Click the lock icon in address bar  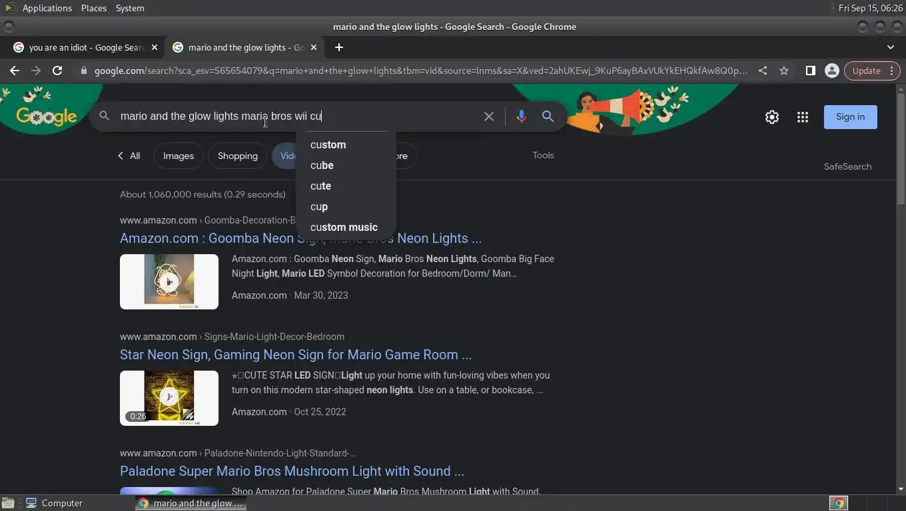(84, 71)
